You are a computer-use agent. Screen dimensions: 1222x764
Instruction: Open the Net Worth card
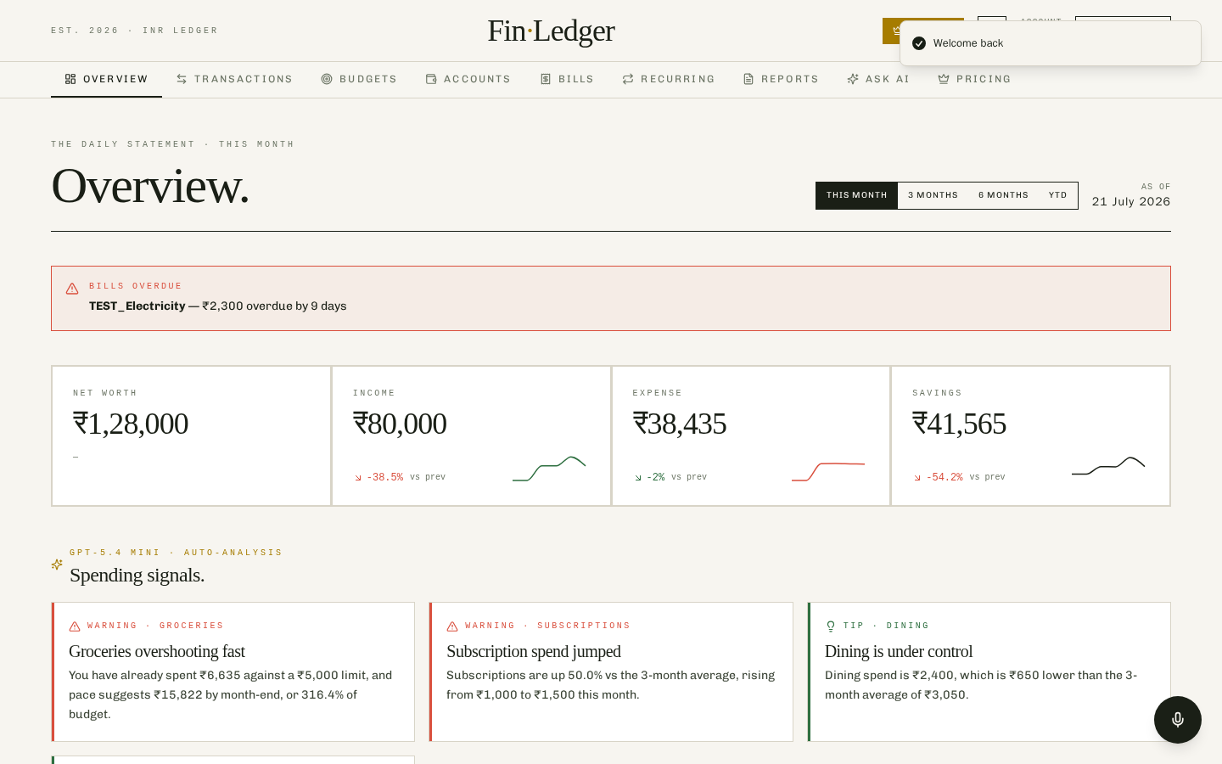click(192, 436)
